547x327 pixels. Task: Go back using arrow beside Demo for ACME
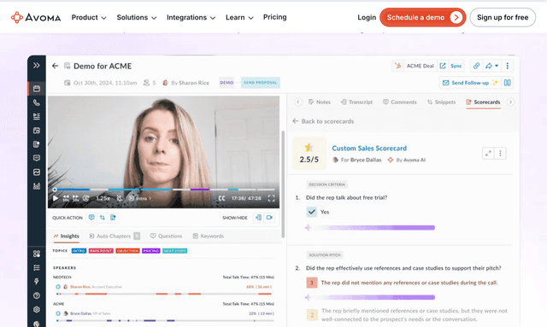coord(55,66)
